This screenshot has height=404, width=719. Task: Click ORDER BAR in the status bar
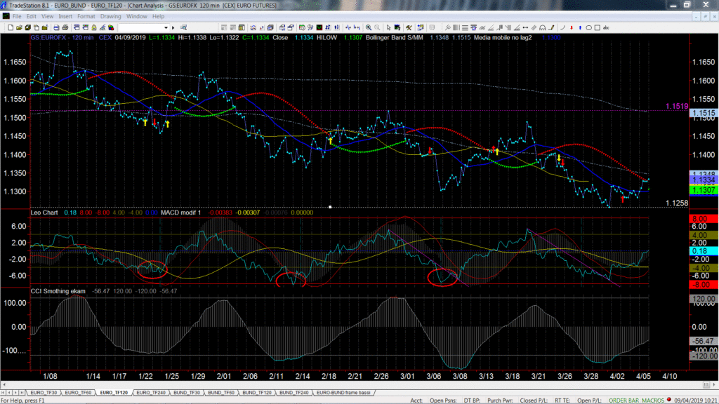(x=624, y=400)
